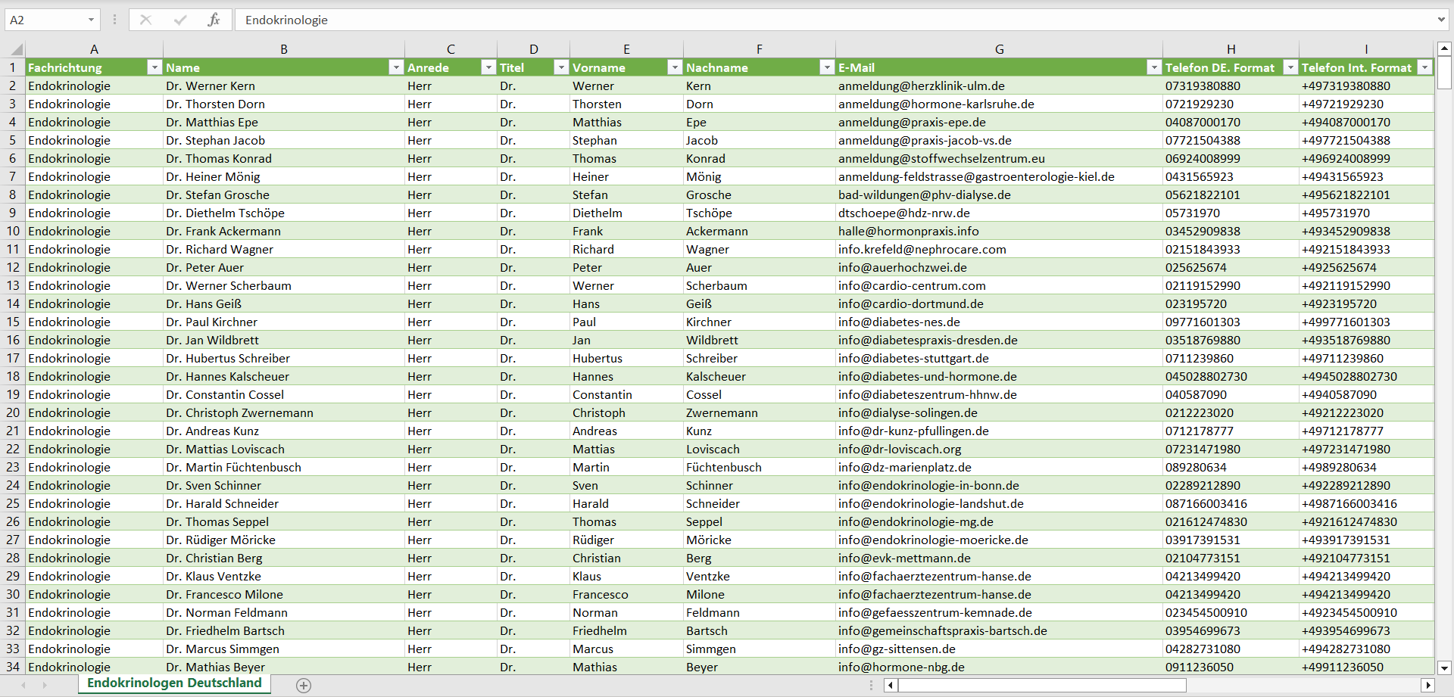Select cell bad-wildungen@phv-dialyse.de
The height and width of the screenshot is (697, 1454).
point(999,194)
